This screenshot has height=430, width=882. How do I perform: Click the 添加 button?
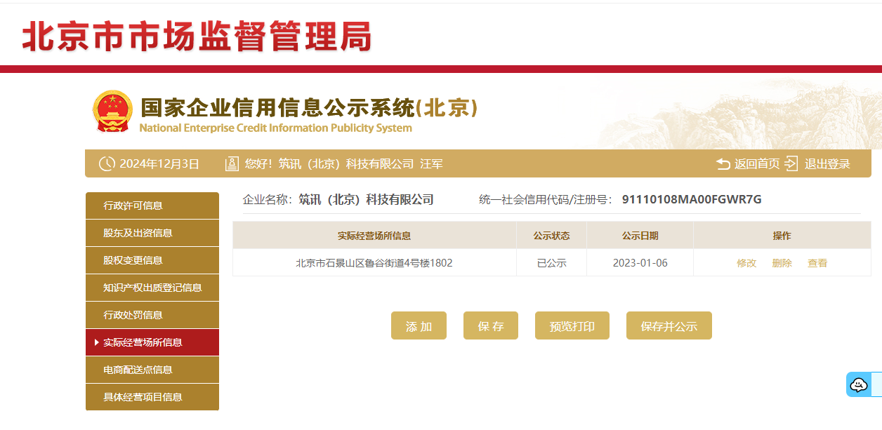pos(419,325)
